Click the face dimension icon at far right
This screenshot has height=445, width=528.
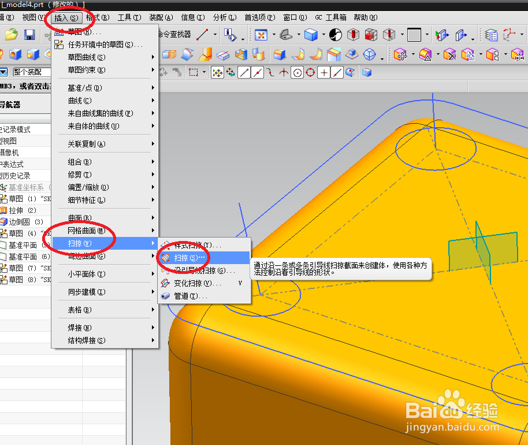(518, 54)
